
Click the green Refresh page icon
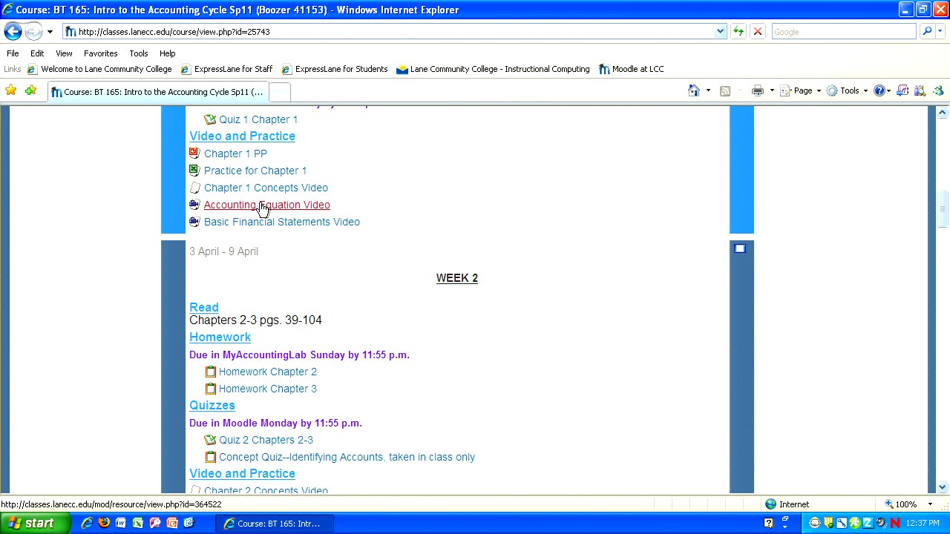click(x=738, y=32)
